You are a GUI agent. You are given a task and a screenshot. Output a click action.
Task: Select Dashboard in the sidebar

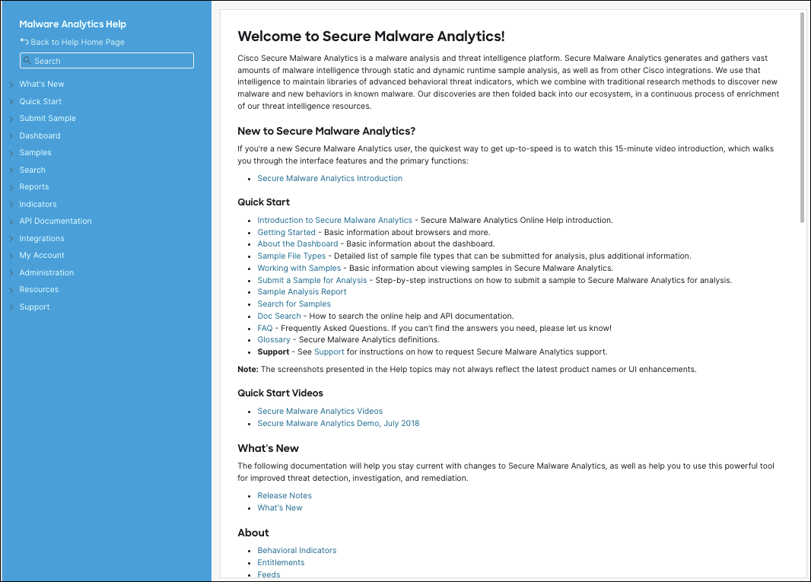point(40,135)
